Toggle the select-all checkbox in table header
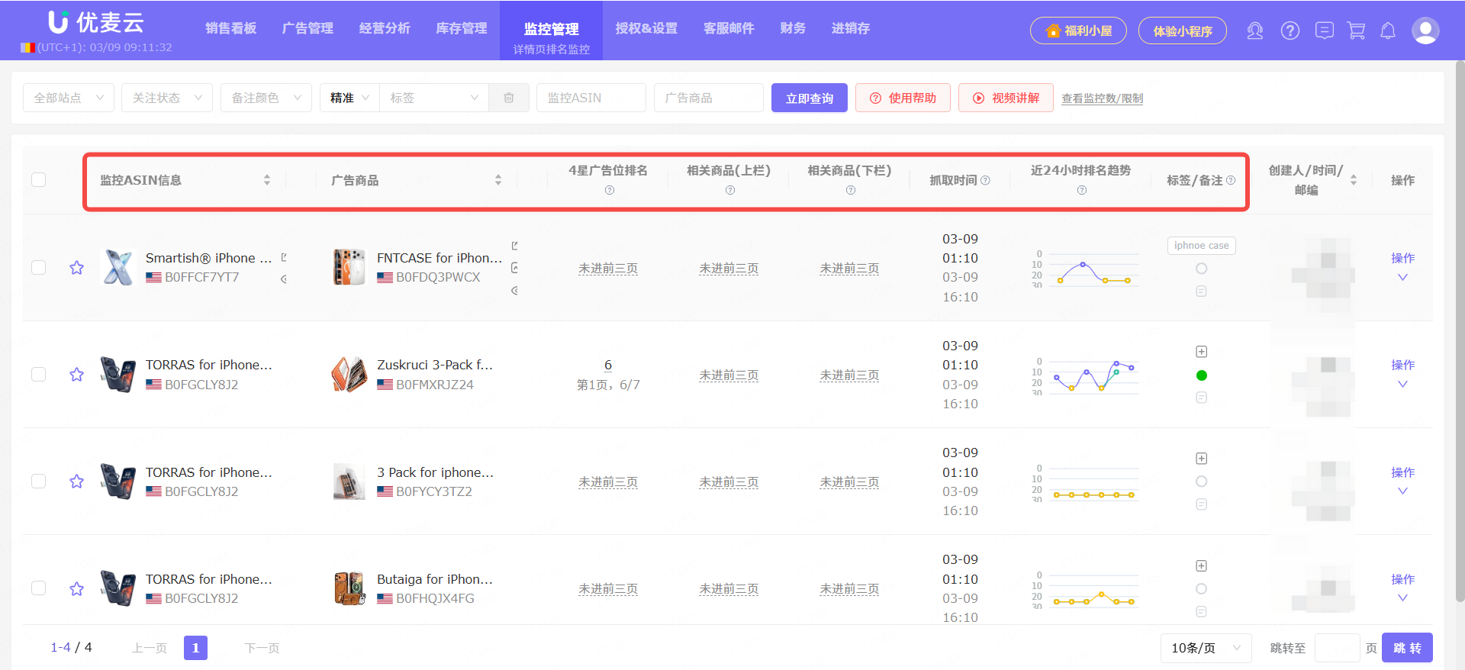The height and width of the screenshot is (670, 1465). (x=39, y=180)
